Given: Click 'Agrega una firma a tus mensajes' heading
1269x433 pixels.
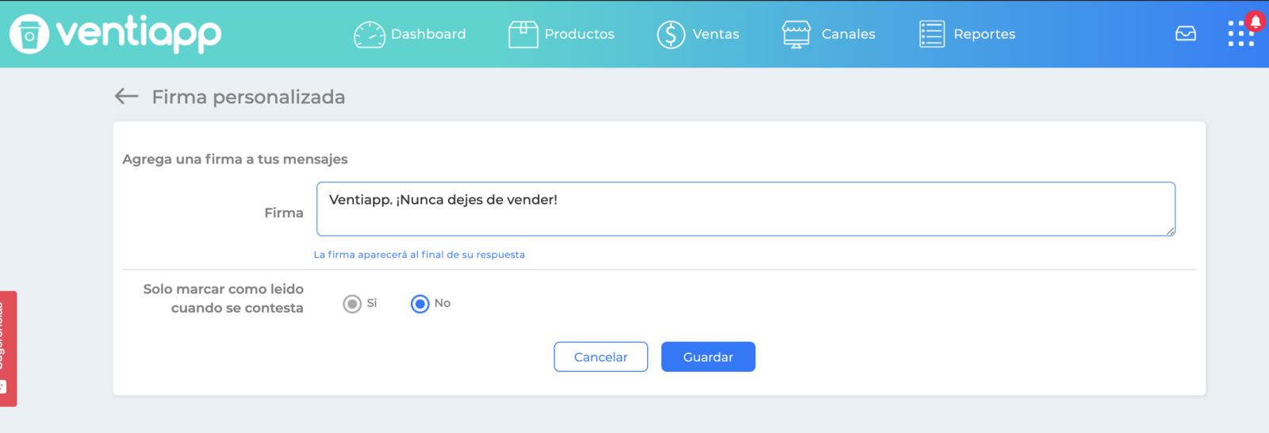Looking at the screenshot, I should 235,159.
